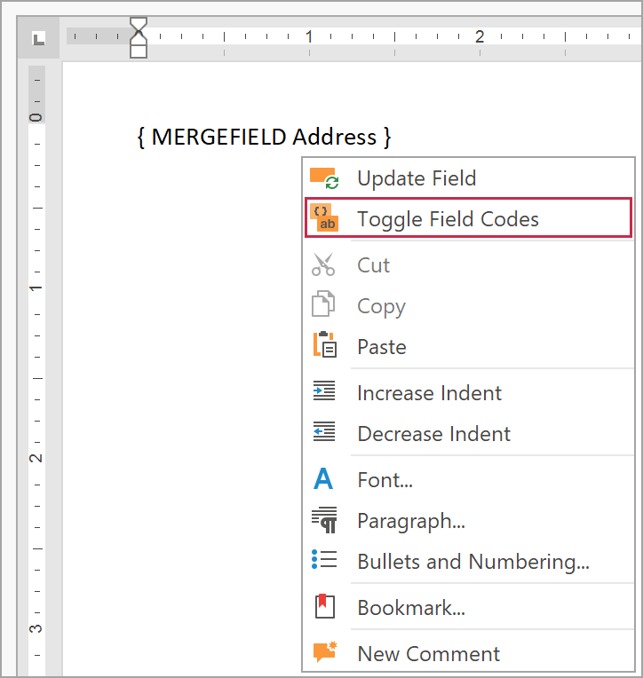Choose Bookmark... from the context menu
Image resolution: width=643 pixels, height=678 pixels.
click(410, 607)
